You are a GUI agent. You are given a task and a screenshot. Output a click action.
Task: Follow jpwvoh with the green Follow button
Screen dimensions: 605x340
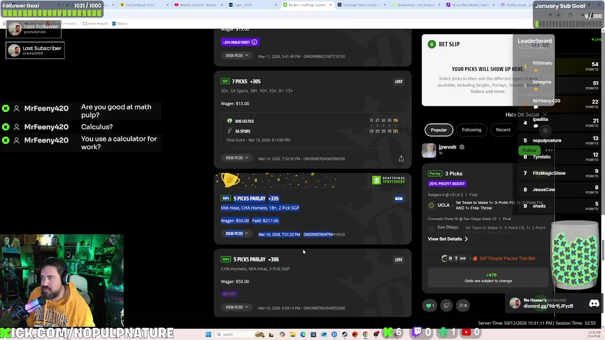pos(529,150)
